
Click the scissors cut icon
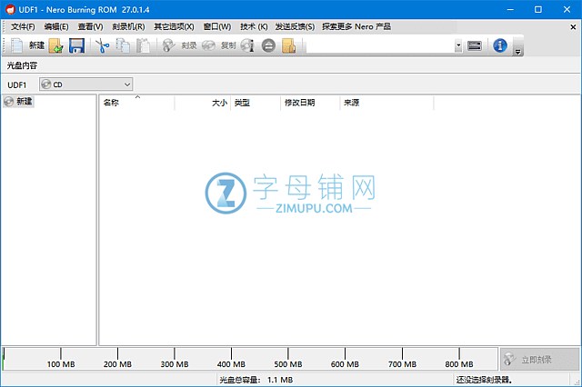(x=102, y=45)
